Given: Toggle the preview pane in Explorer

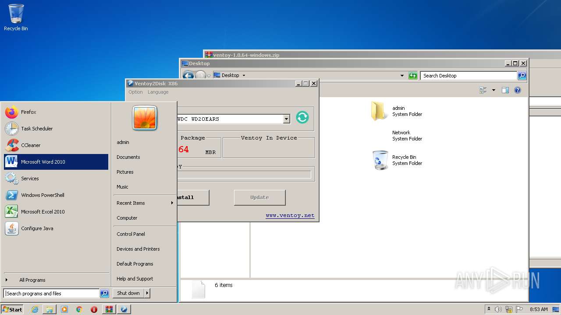Looking at the screenshot, I should click(x=505, y=90).
